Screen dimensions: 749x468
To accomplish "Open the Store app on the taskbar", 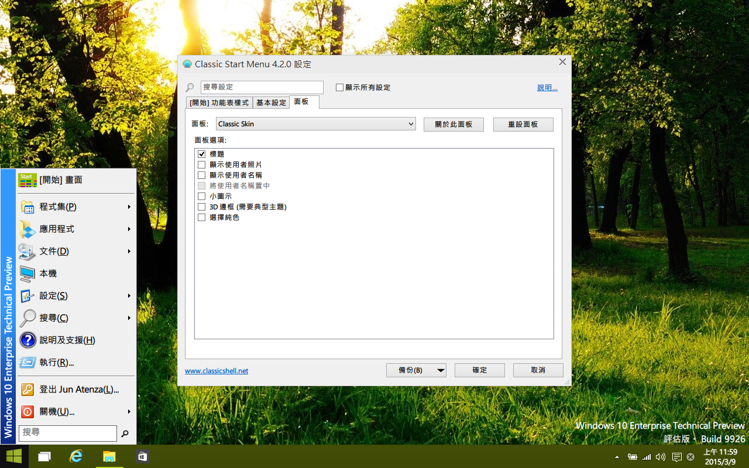I will [x=142, y=457].
